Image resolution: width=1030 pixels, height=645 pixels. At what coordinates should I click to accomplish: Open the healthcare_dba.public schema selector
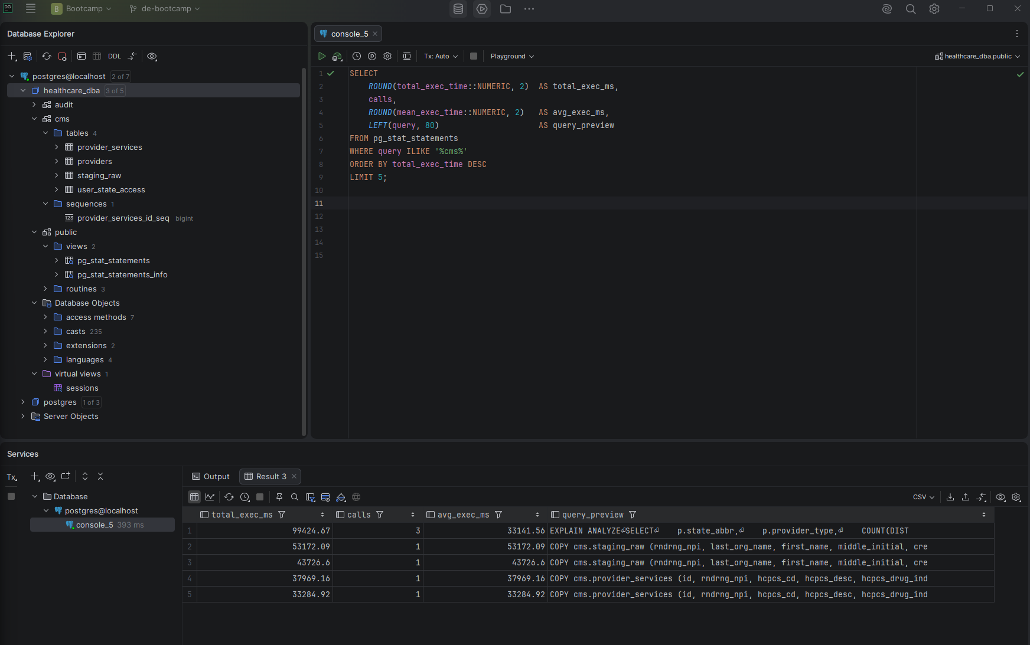pos(977,56)
